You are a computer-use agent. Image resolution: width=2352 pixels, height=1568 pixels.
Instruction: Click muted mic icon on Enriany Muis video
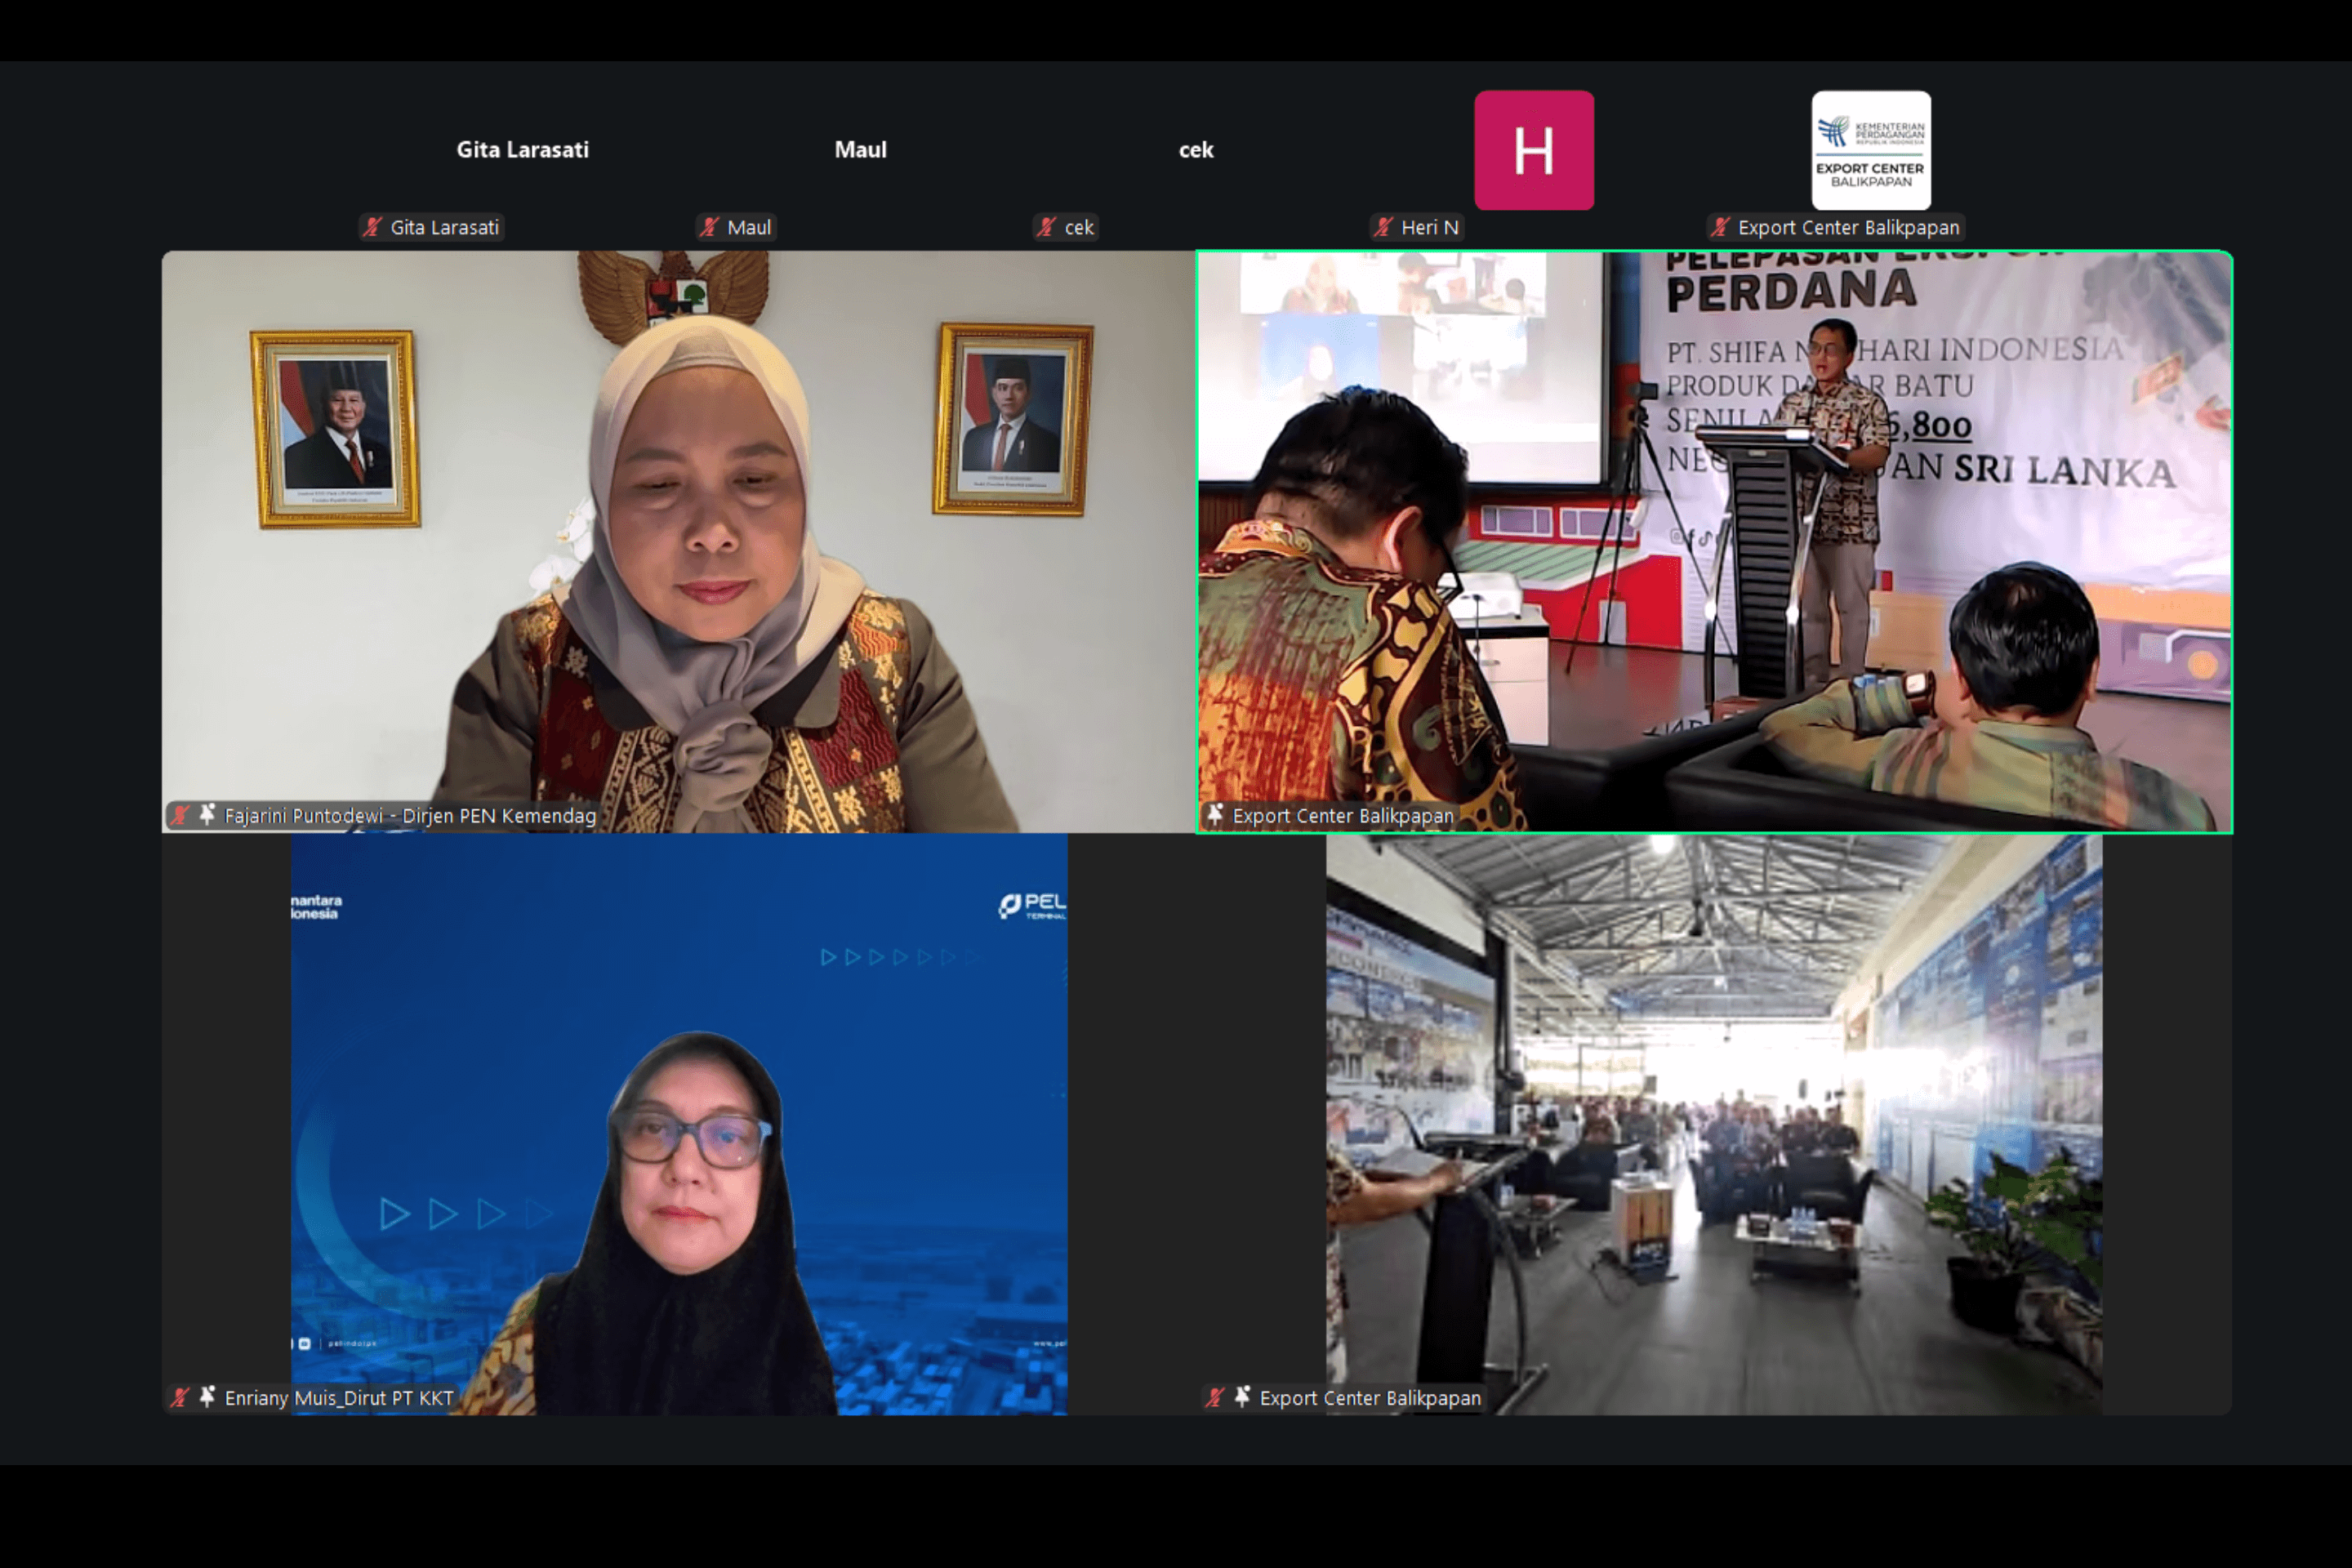[180, 1397]
